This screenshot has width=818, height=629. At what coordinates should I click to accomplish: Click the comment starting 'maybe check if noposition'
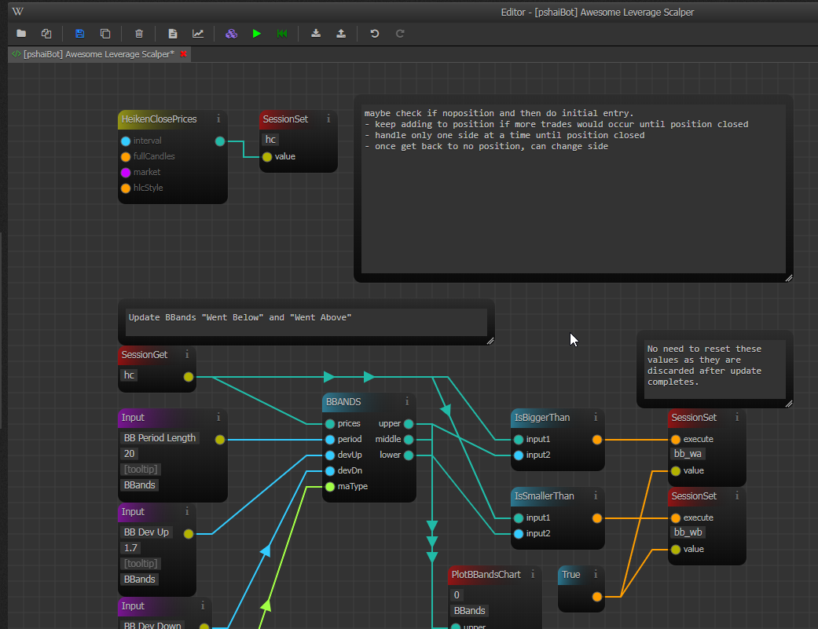[x=574, y=188]
